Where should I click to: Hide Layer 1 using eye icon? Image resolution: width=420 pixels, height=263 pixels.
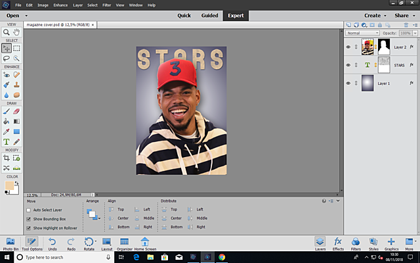point(348,84)
